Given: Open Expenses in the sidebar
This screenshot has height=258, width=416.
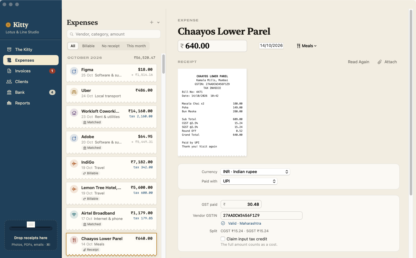Looking at the screenshot, I should click(x=31, y=60).
